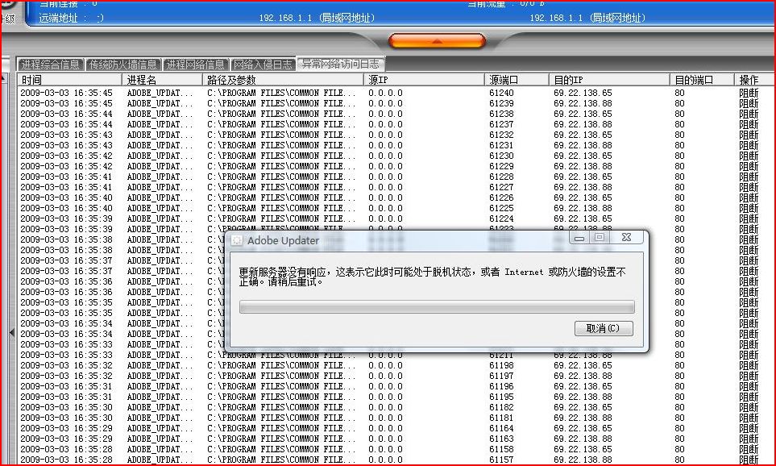Select the log row with source port 61230
This screenshot has height=466, width=776.
point(396,156)
